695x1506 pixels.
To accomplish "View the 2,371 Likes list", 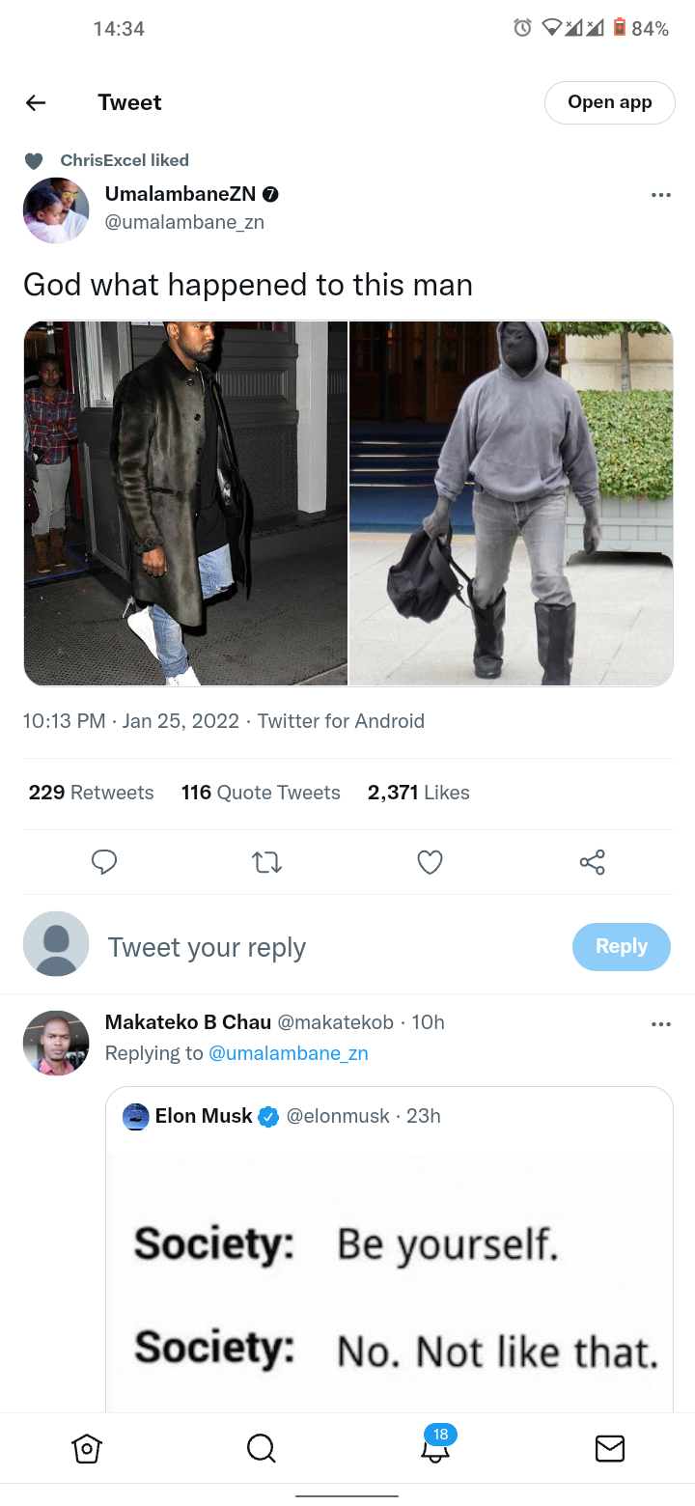I will pyautogui.click(x=418, y=793).
